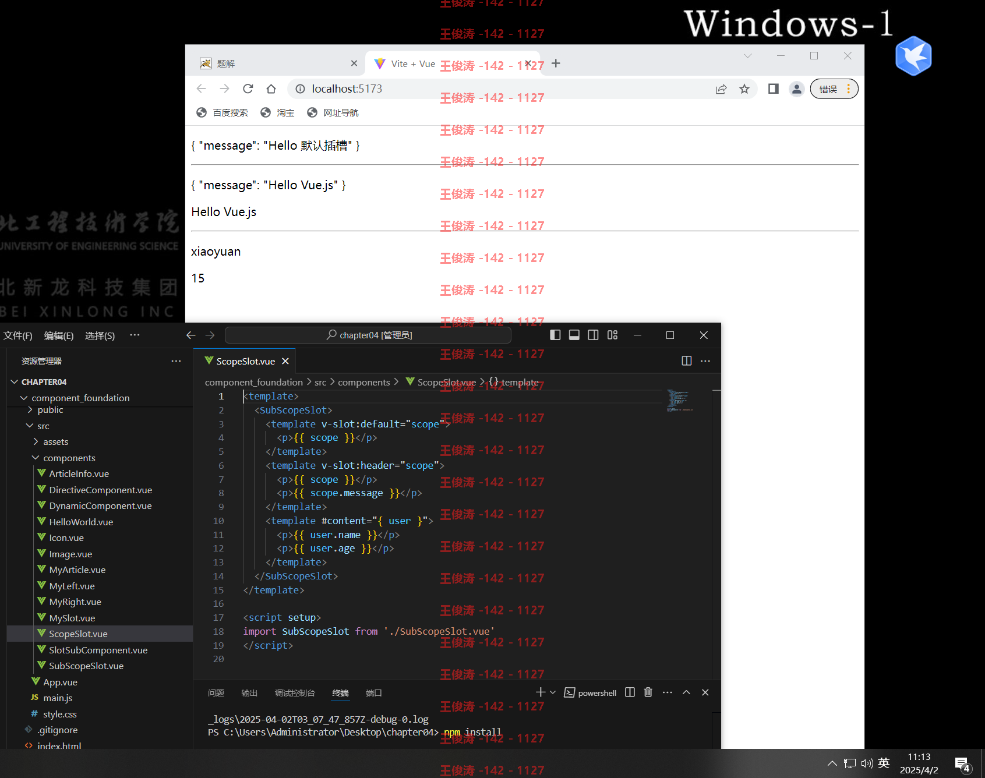Reload the localhost page in the browser
Viewport: 985px width, 778px height.
[248, 89]
